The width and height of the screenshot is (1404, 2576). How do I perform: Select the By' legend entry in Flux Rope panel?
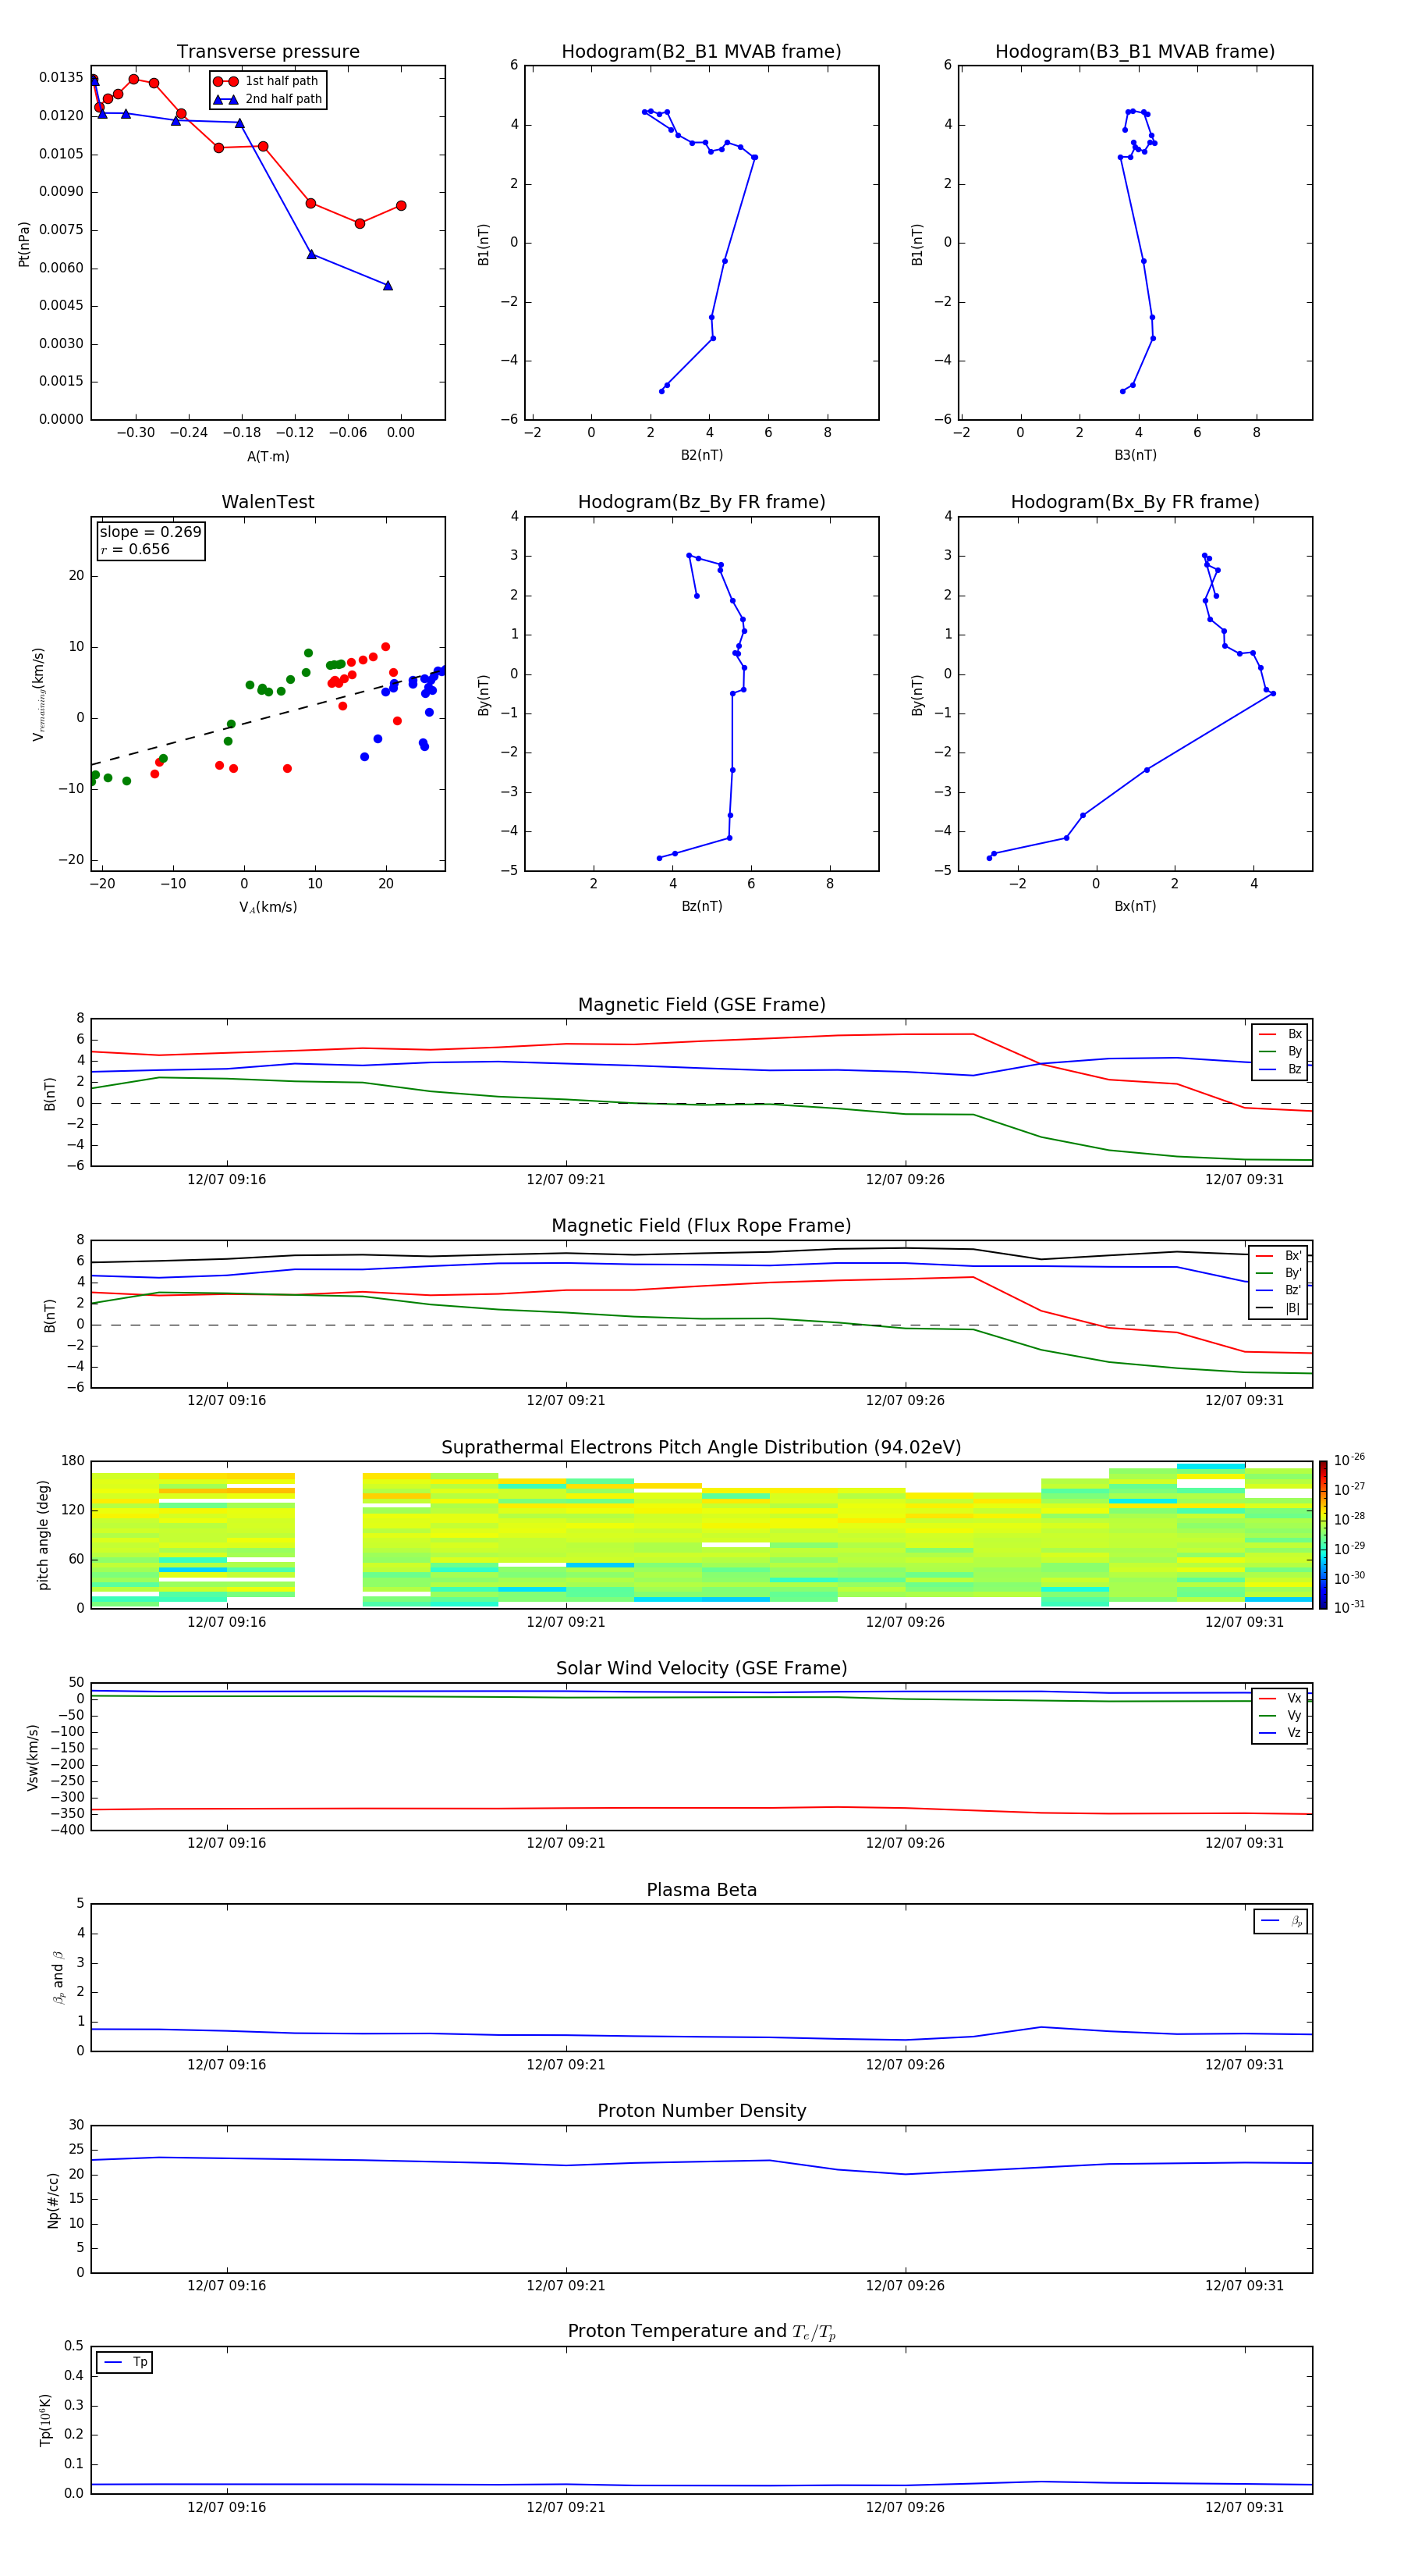point(1280,1273)
